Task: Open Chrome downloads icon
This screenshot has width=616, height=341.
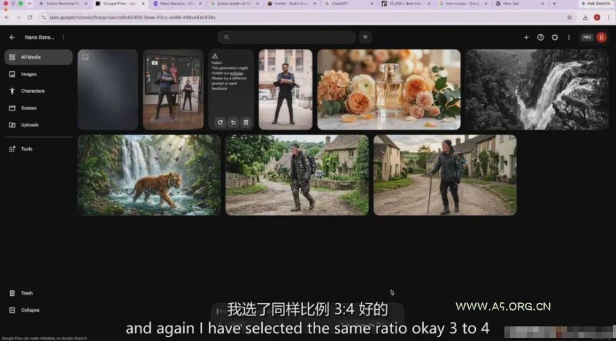Action: [586, 17]
